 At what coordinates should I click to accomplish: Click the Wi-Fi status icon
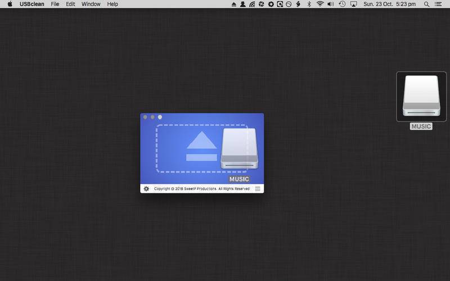tap(319, 4)
